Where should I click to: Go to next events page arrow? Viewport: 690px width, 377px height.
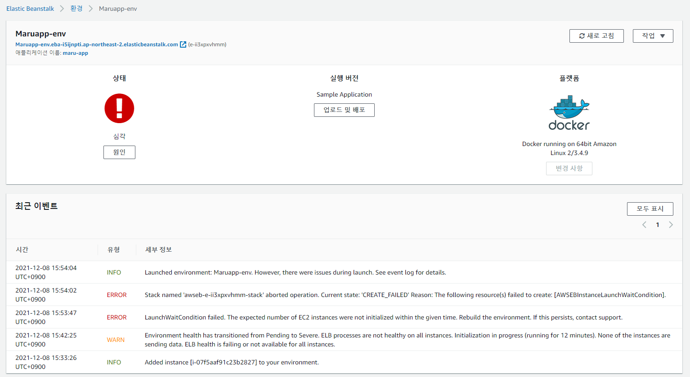pyautogui.click(x=671, y=225)
